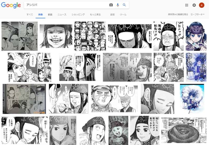
Task: Select the 画像 tab
Action: [x=40, y=15]
